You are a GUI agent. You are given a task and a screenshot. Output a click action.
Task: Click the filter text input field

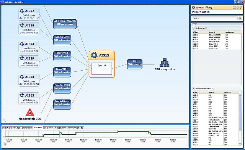pos(215,18)
